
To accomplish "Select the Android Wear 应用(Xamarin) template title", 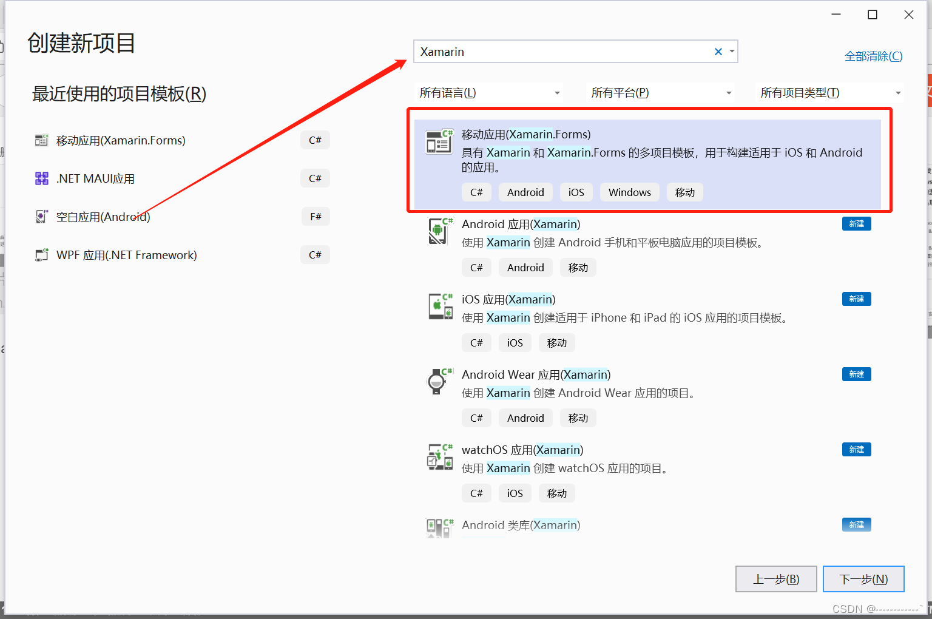I will [x=536, y=374].
